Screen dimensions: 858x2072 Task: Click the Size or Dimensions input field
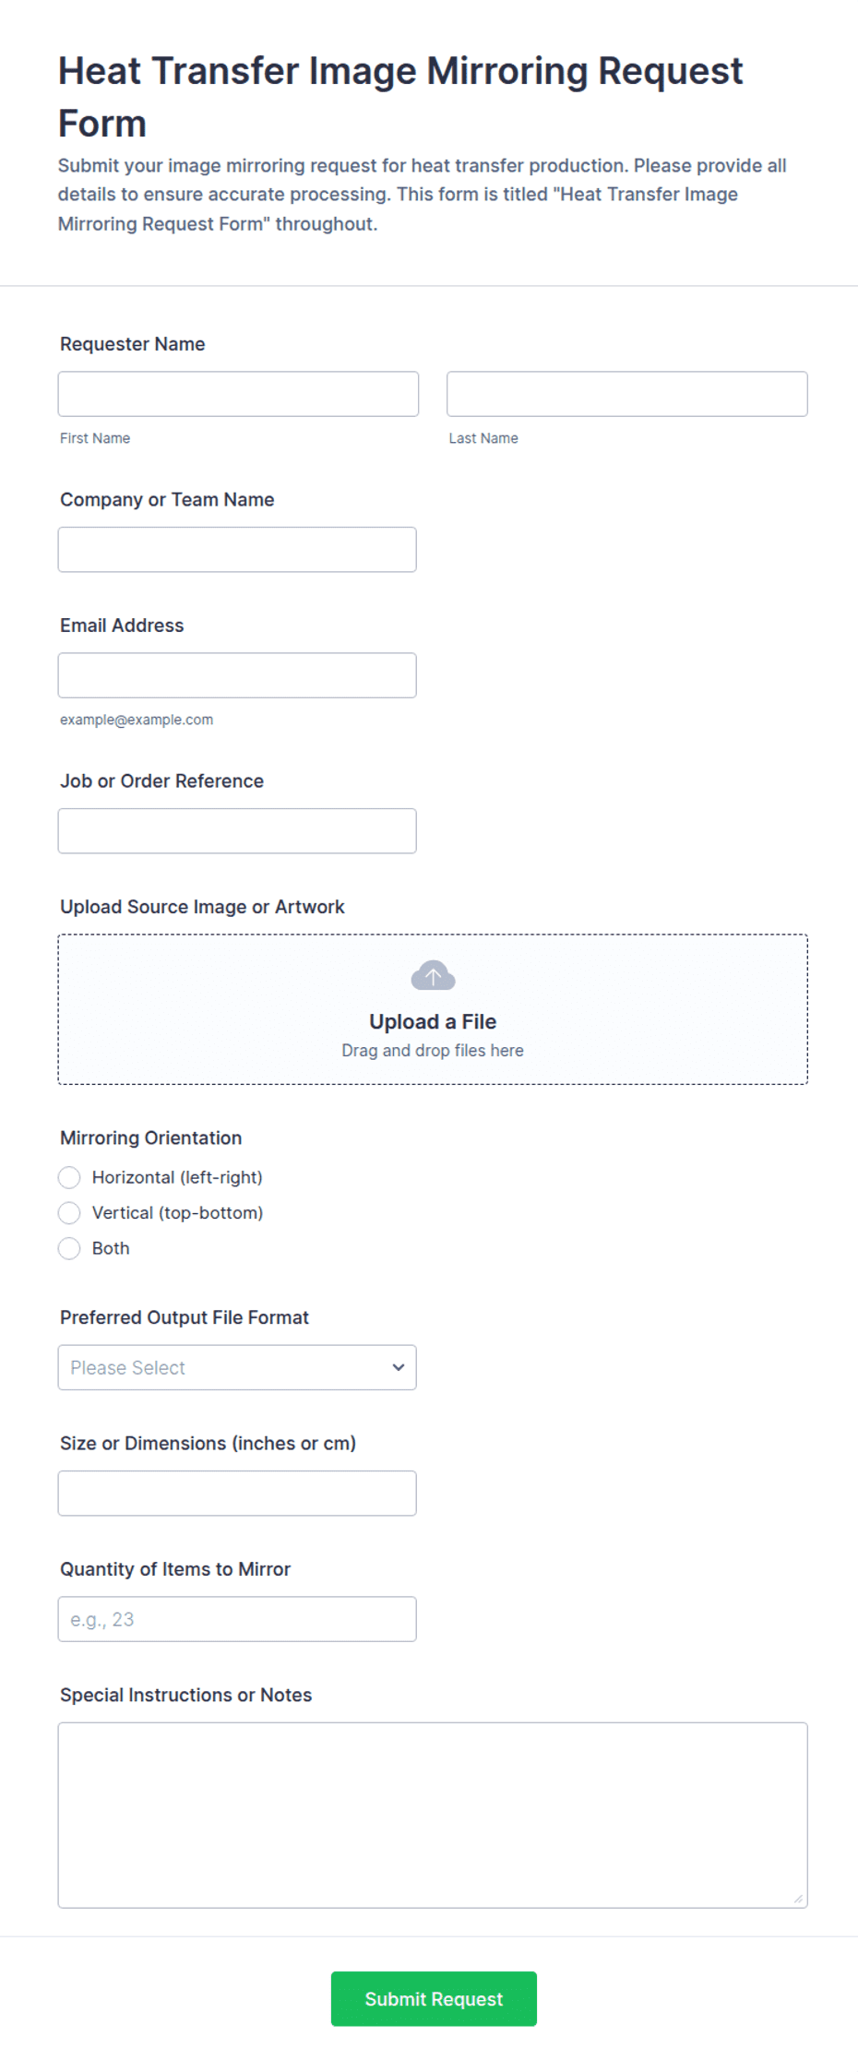coord(237,1493)
